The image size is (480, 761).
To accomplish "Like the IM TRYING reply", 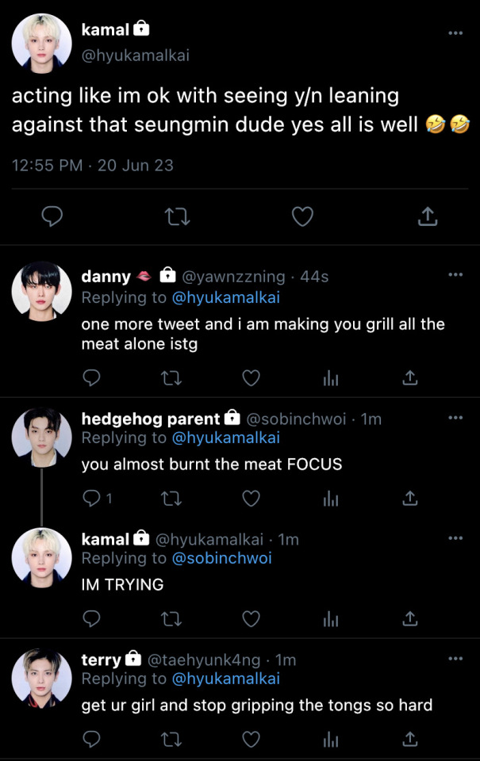I will pos(252,619).
